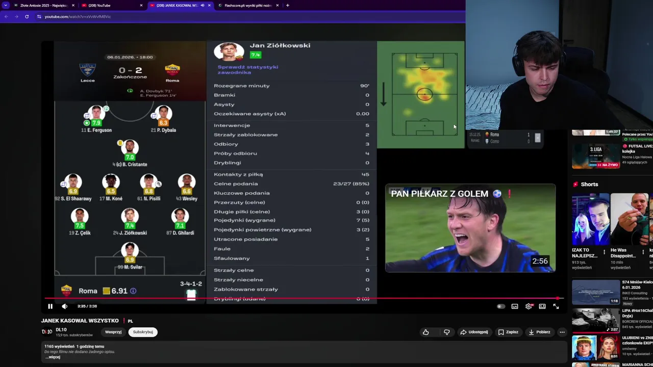The image size is (653, 367).
Task: Save video with Zapisz button
Action: [508, 332]
